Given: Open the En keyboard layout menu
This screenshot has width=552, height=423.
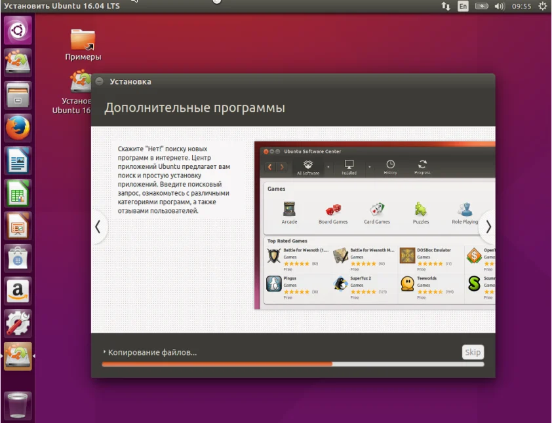Looking at the screenshot, I should [x=463, y=6].
